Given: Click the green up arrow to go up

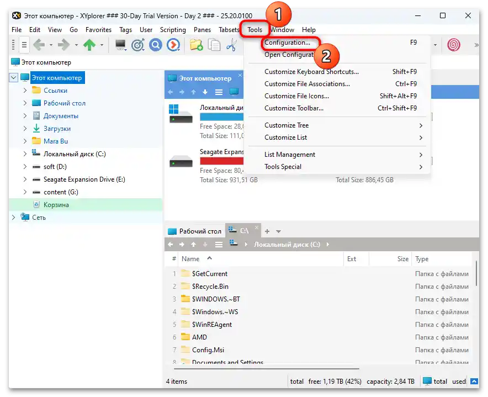Looking at the screenshot, I should pos(88,45).
